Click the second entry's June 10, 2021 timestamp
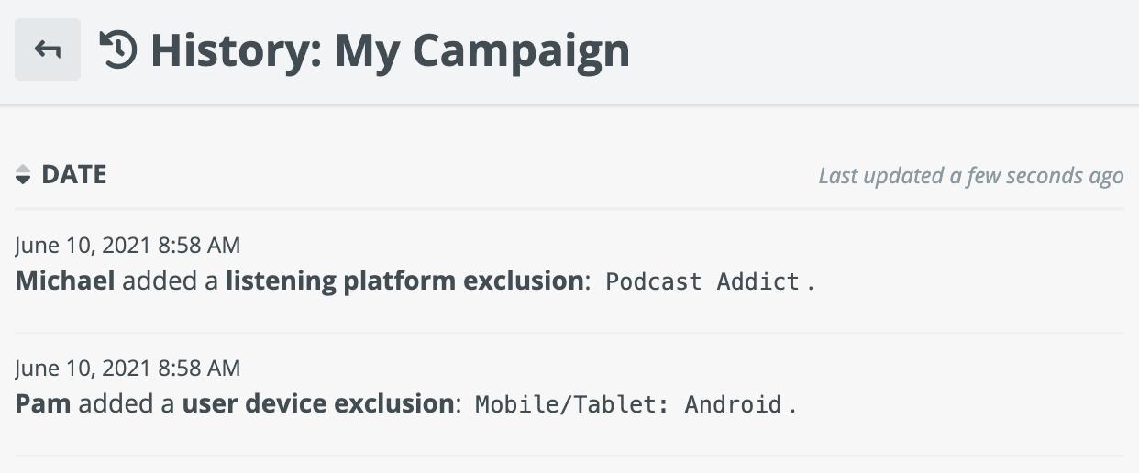Screen dimensions: 1139x473 [x=127, y=368]
